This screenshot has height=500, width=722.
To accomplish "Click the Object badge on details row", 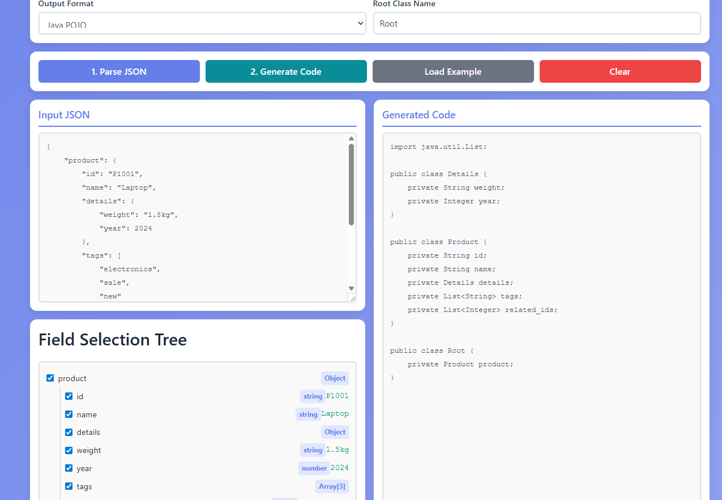I will (335, 432).
